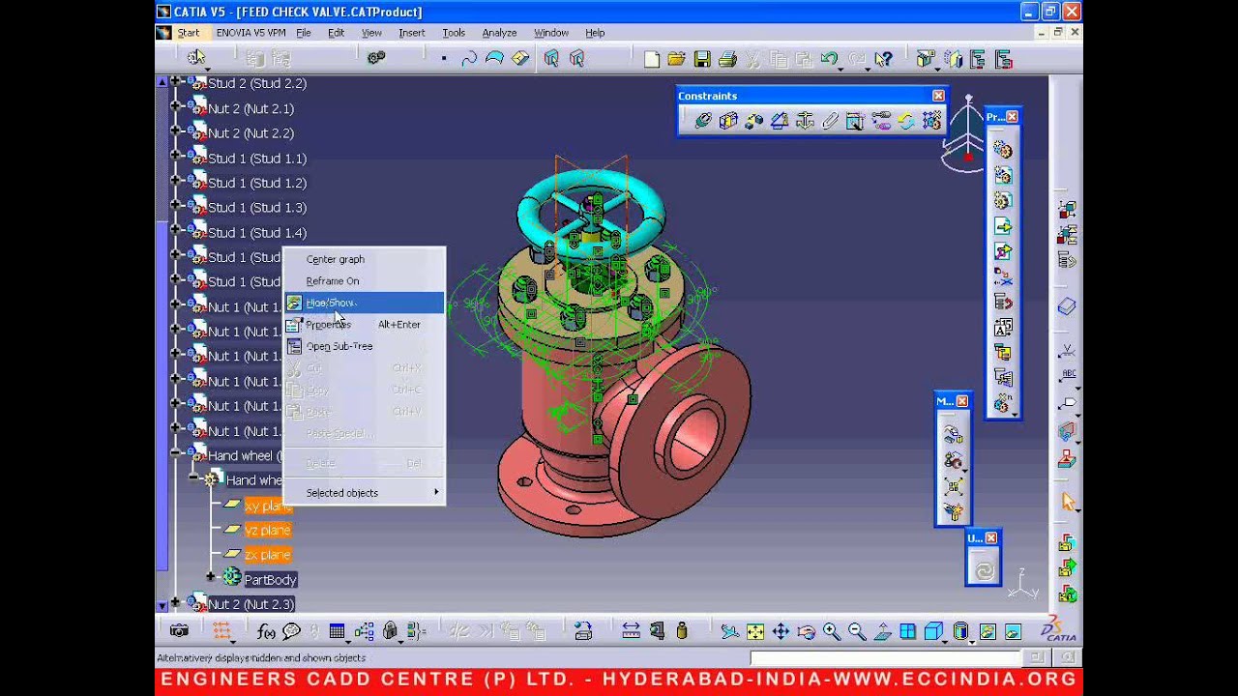The image size is (1238, 696).
Task: Click the Manipulation icon in M... toolbar
Action: pyautogui.click(x=953, y=436)
